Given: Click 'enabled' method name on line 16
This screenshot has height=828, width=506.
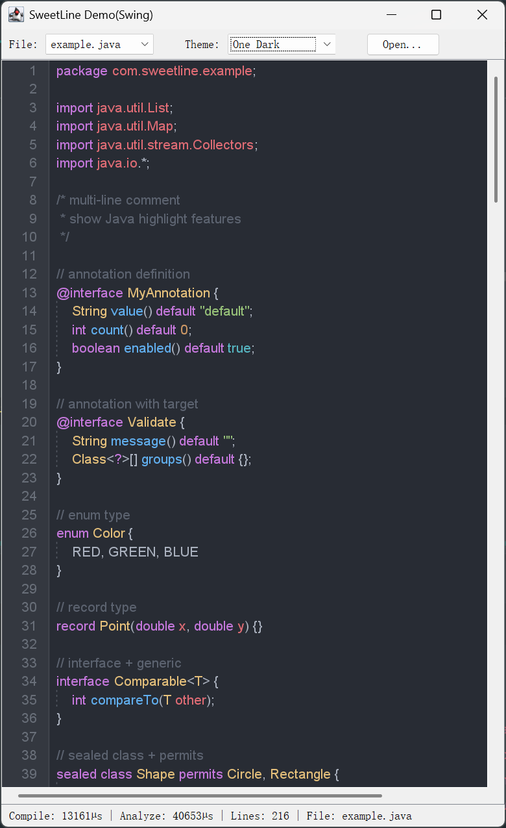Looking at the screenshot, I should (x=147, y=348).
